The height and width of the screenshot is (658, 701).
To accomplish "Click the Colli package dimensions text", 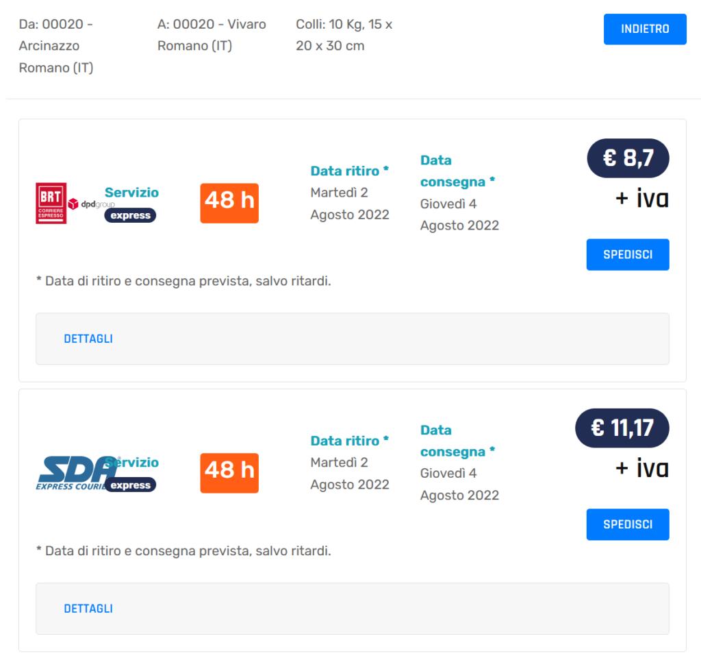I will [344, 35].
